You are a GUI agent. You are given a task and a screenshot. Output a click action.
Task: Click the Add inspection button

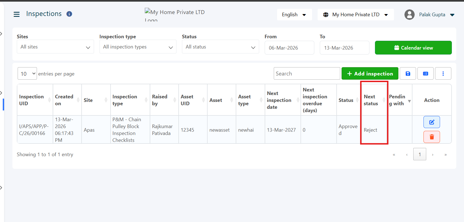370,74
